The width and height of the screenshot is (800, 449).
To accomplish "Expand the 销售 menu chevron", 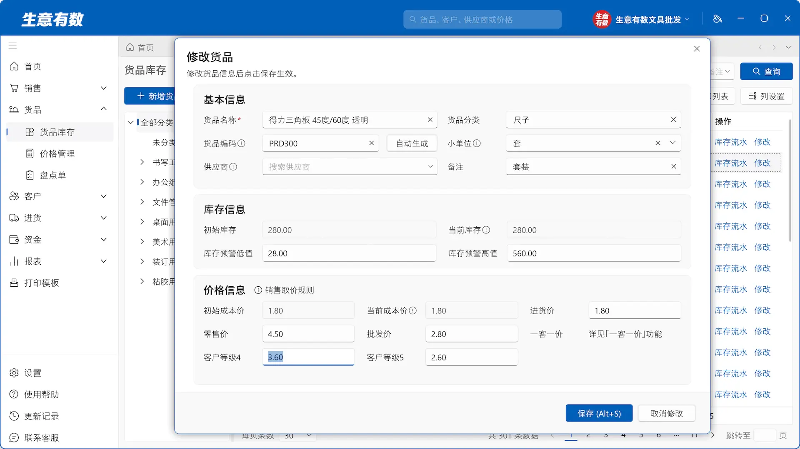I will pyautogui.click(x=104, y=88).
